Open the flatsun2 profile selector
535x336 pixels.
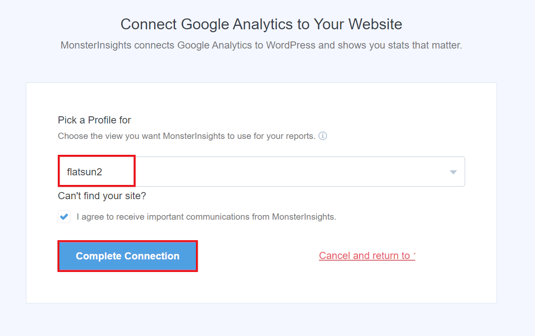click(261, 172)
